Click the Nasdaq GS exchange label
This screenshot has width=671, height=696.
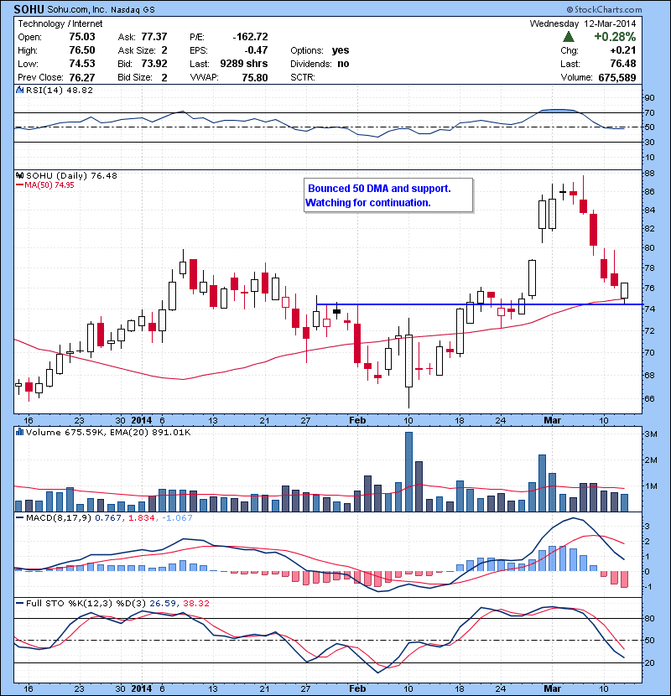tap(133, 10)
